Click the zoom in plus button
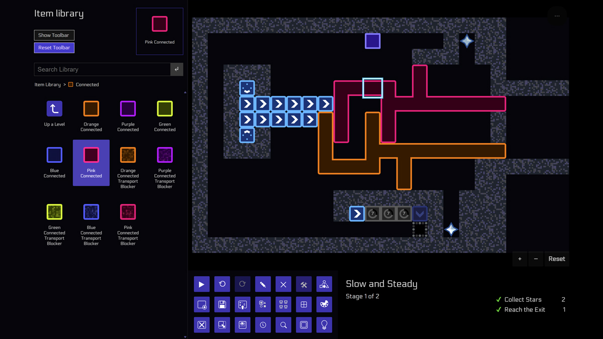 [x=520, y=259]
